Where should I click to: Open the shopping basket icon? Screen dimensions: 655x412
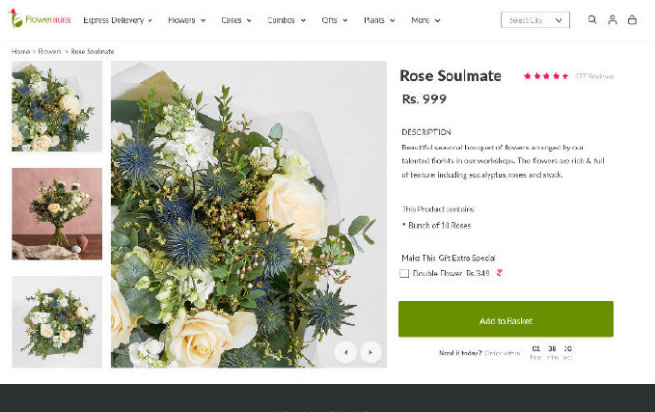click(x=632, y=19)
